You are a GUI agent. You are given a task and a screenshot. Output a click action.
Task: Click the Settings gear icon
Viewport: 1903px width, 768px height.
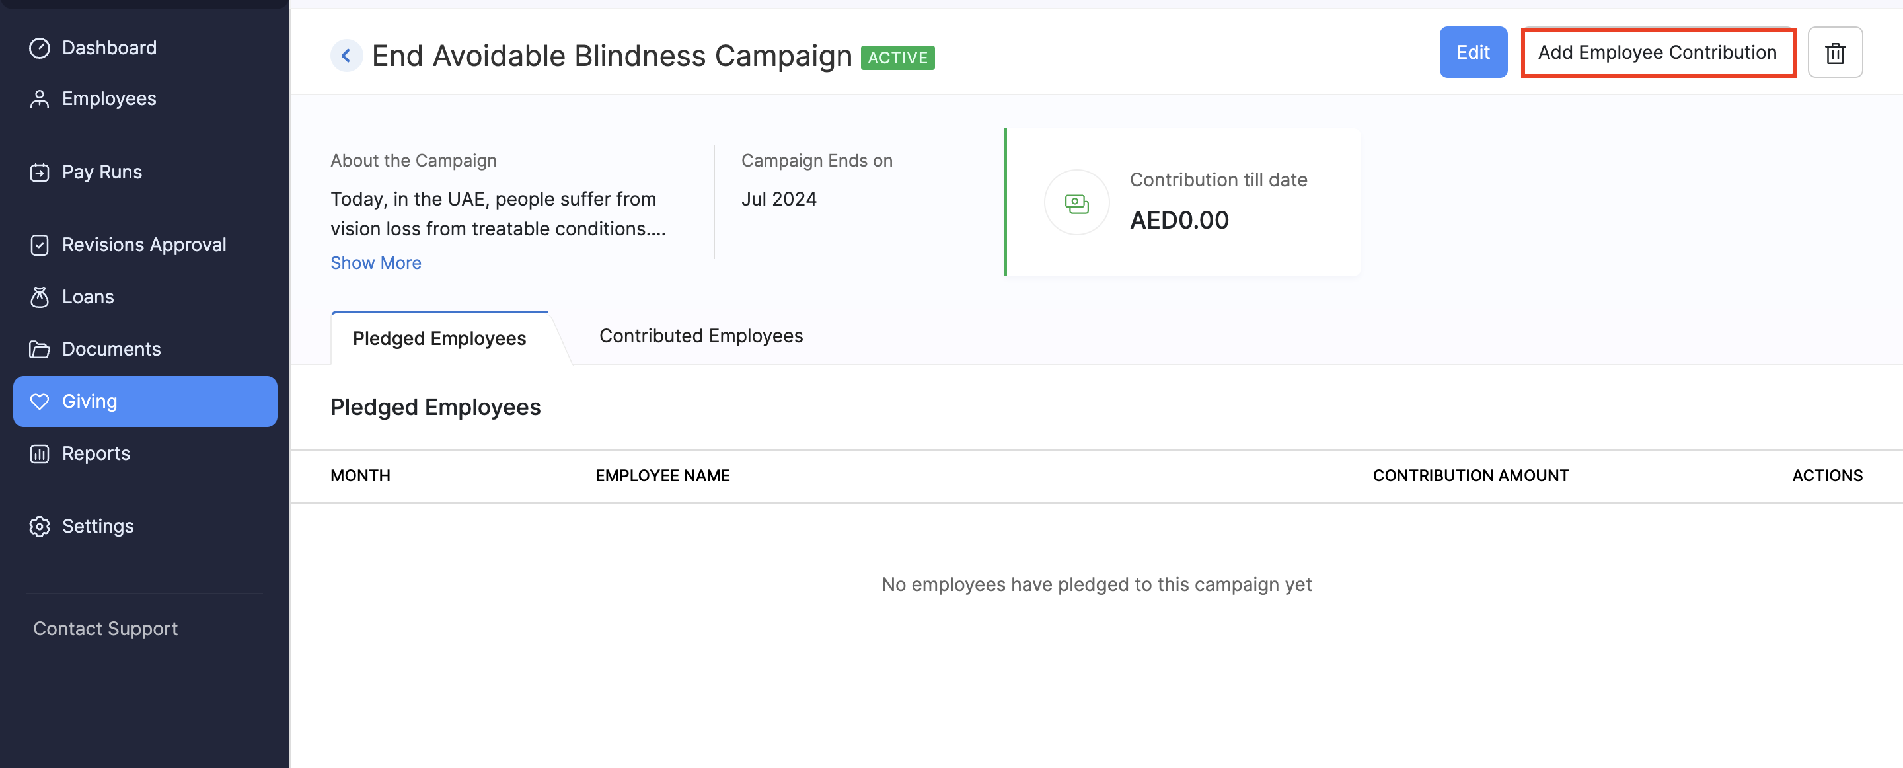pos(39,526)
